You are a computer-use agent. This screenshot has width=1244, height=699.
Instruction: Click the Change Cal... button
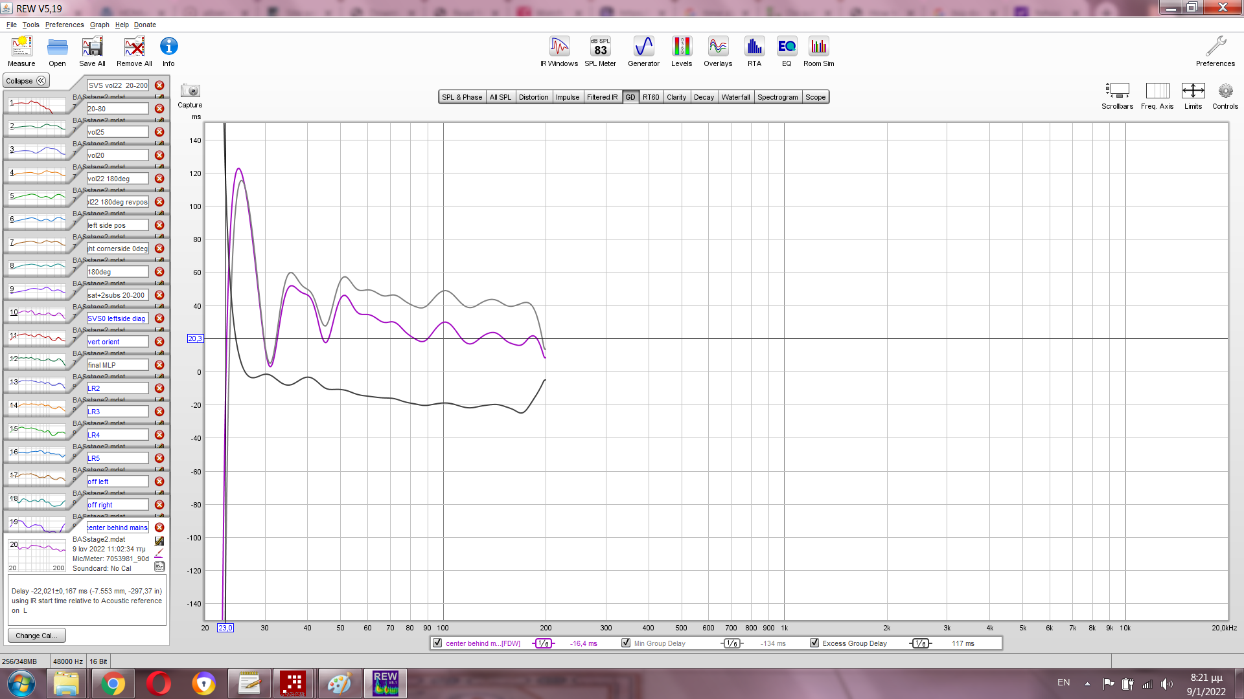point(36,636)
